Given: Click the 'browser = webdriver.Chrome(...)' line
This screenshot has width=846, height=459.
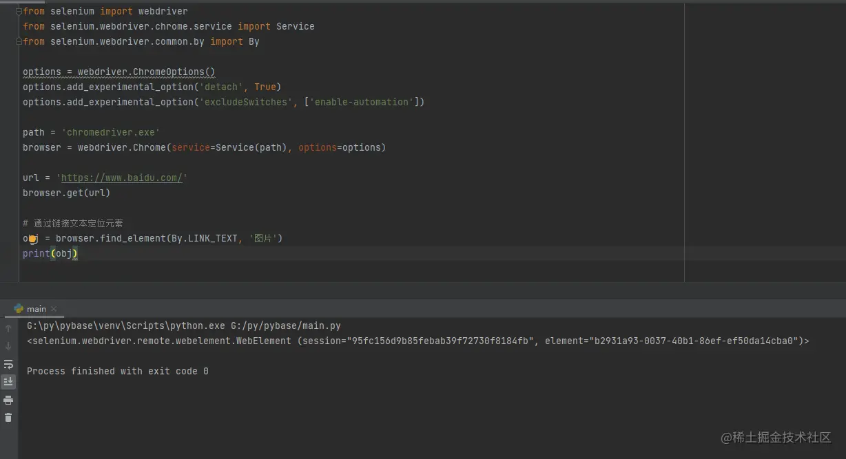Looking at the screenshot, I should coord(205,147).
